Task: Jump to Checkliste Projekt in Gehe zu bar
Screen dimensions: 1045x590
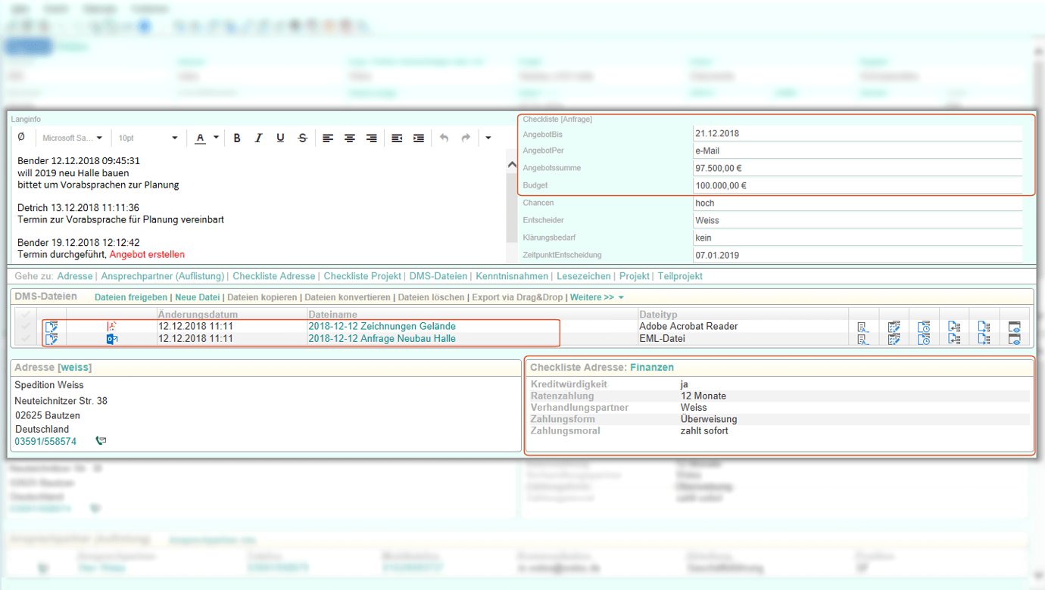Action: [360, 276]
